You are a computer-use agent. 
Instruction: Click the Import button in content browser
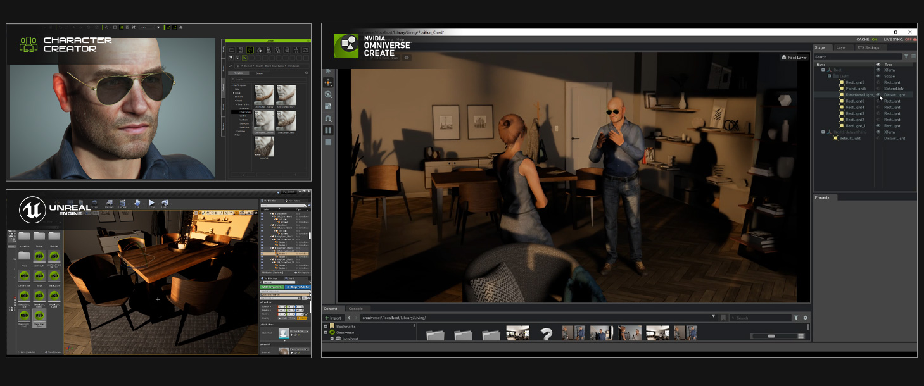click(x=334, y=318)
